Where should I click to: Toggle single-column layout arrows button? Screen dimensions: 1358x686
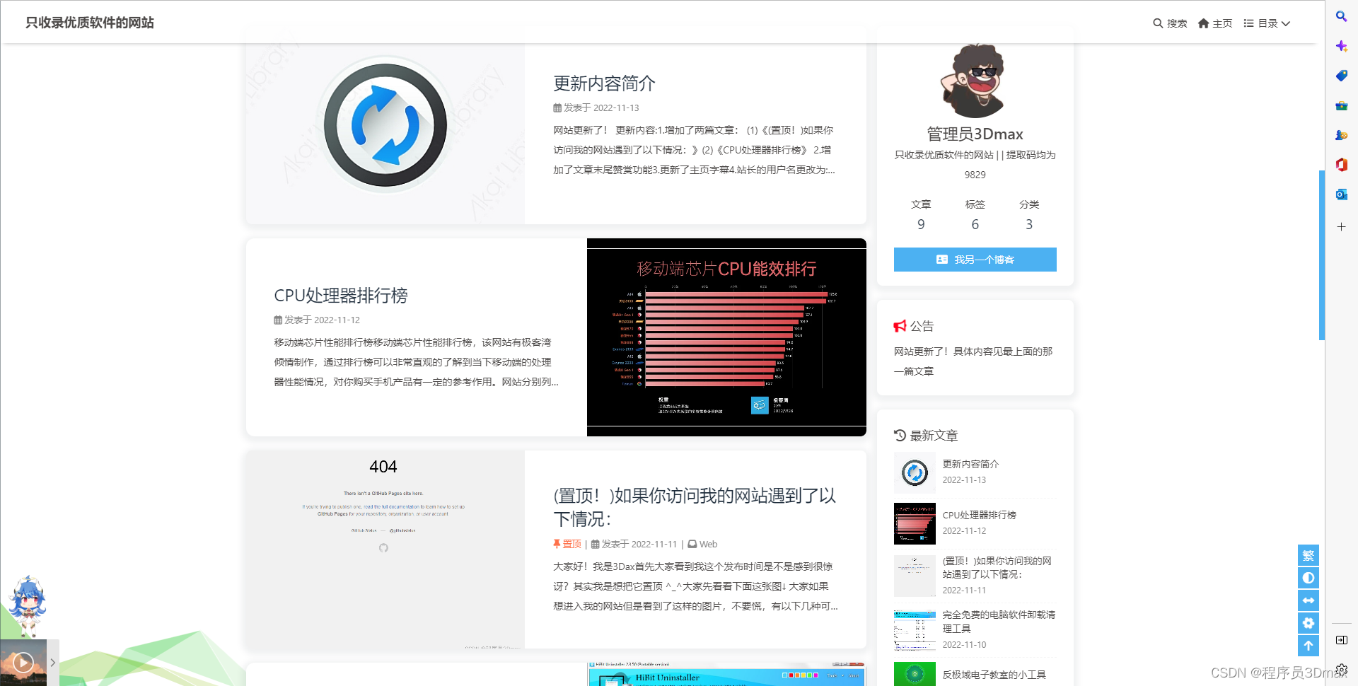click(1308, 600)
